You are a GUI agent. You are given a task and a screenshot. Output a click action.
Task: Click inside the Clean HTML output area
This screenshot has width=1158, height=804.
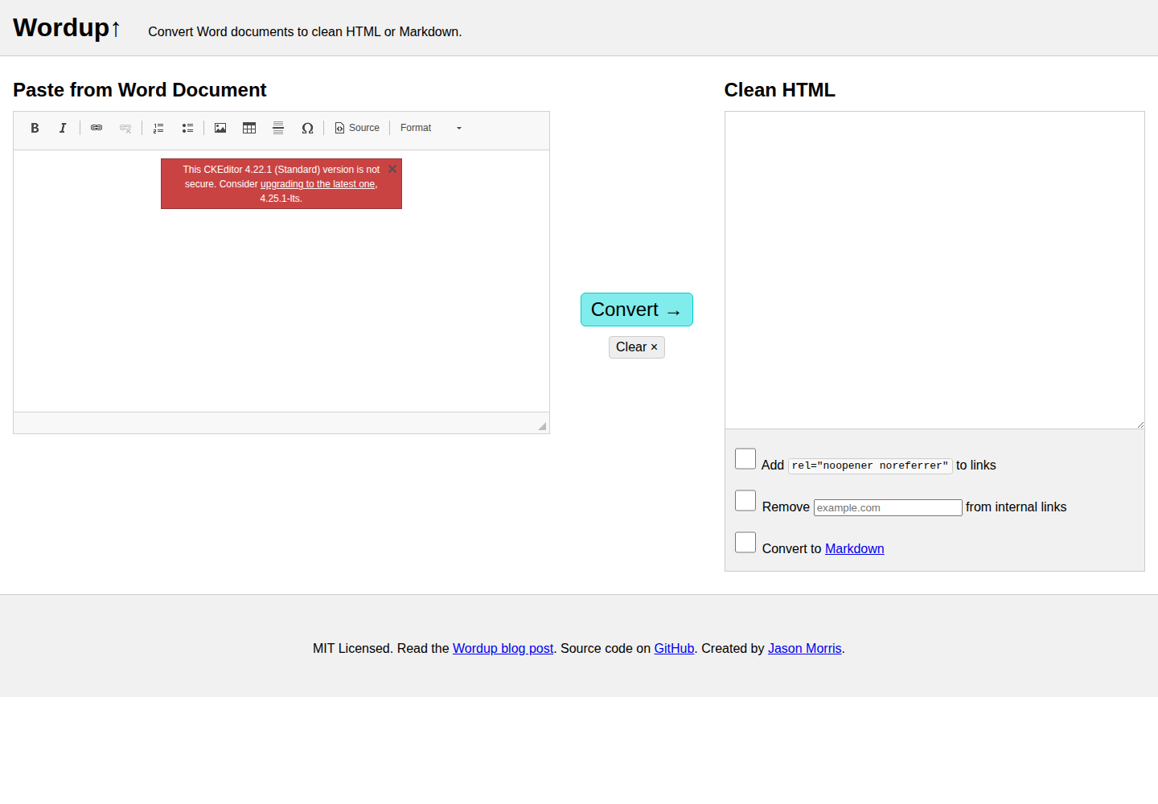point(934,270)
